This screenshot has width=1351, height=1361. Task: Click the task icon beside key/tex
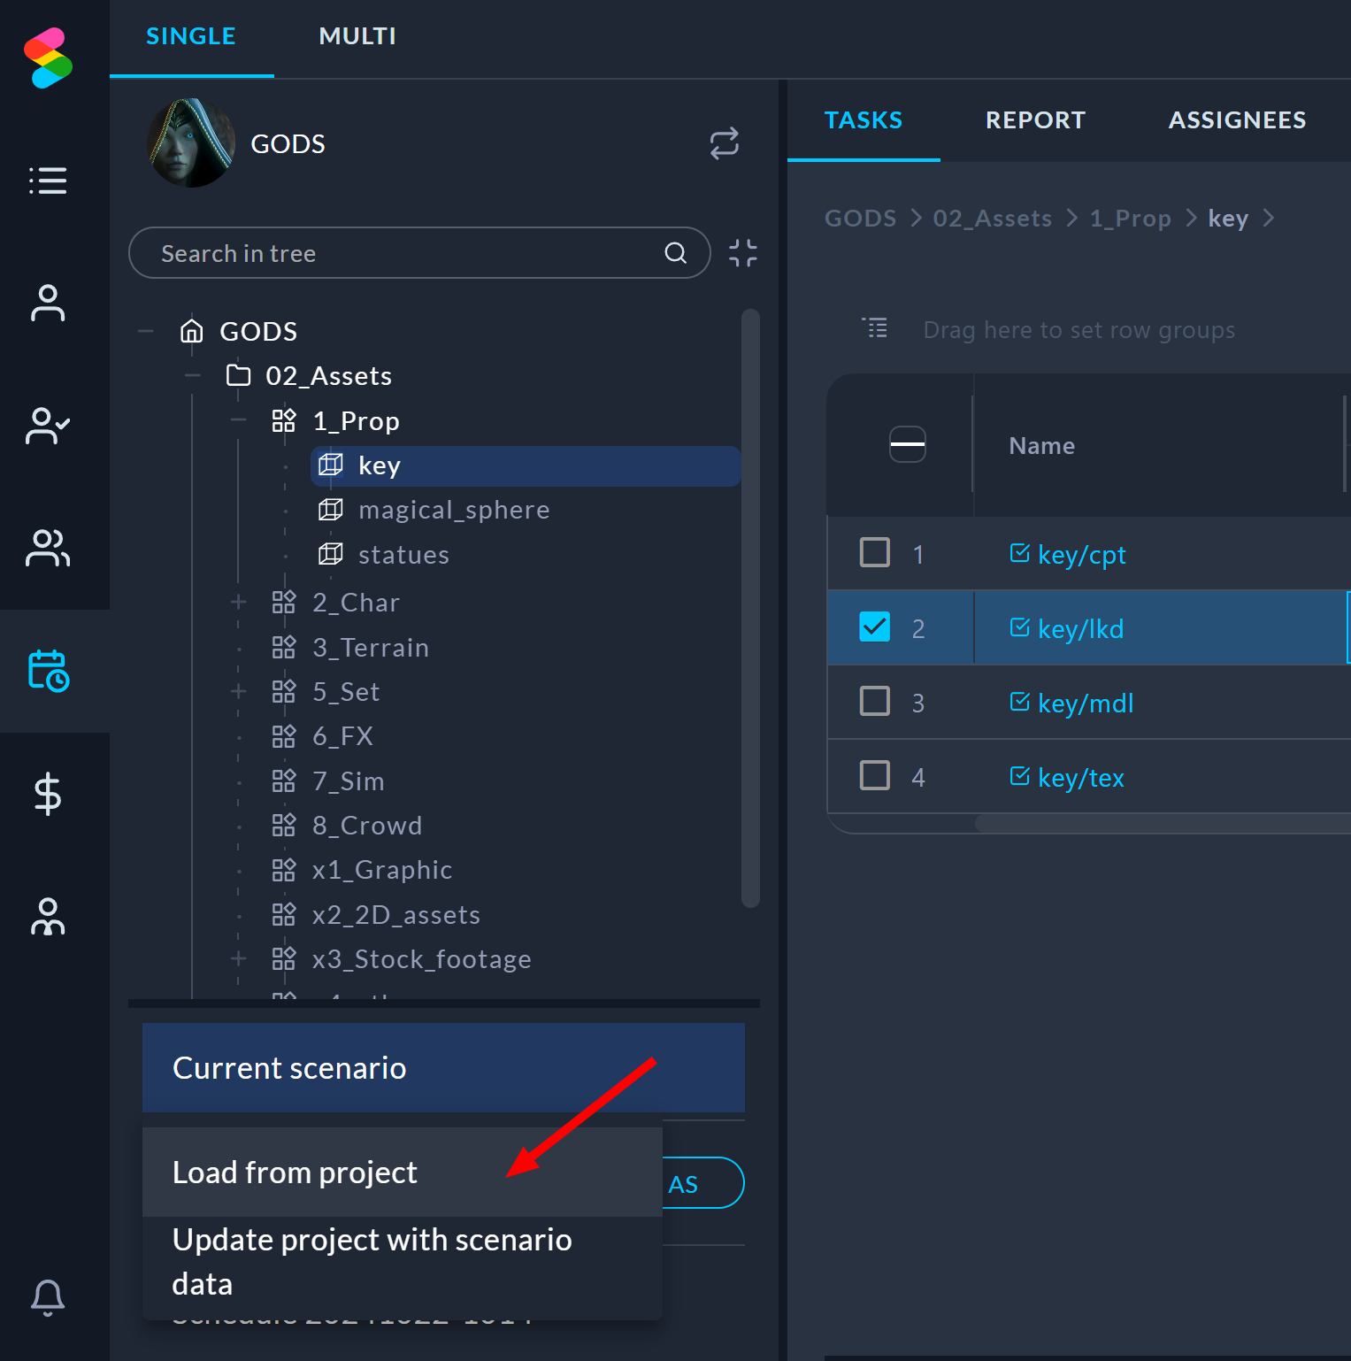coord(1020,776)
